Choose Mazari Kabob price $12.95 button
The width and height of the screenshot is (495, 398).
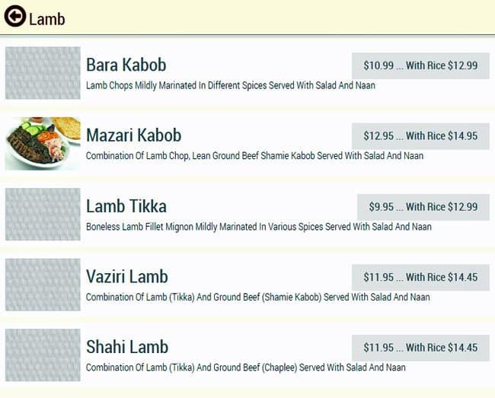coord(420,136)
